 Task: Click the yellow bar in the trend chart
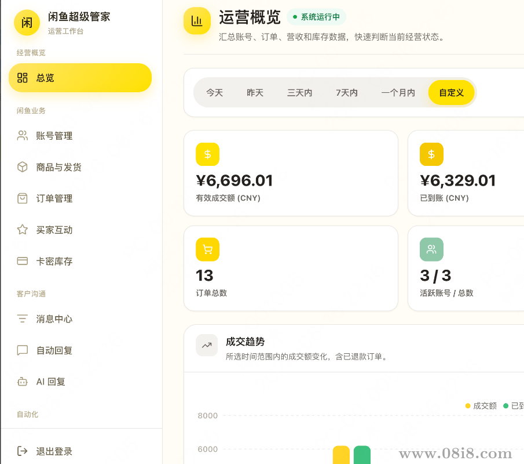coord(341,455)
